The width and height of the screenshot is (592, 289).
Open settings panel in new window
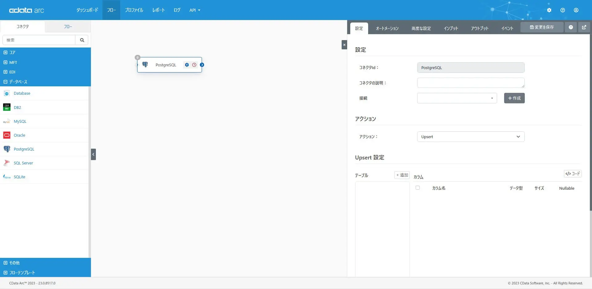[x=584, y=27]
